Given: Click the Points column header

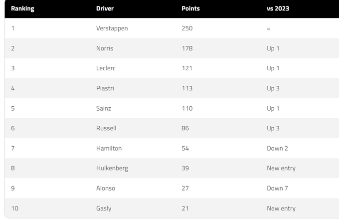Looking at the screenshot, I should (x=190, y=8).
